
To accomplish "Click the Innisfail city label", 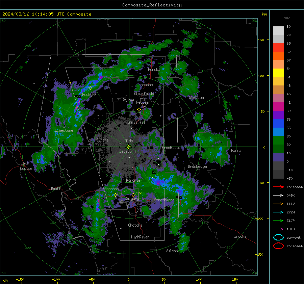I will click(x=136, y=122).
